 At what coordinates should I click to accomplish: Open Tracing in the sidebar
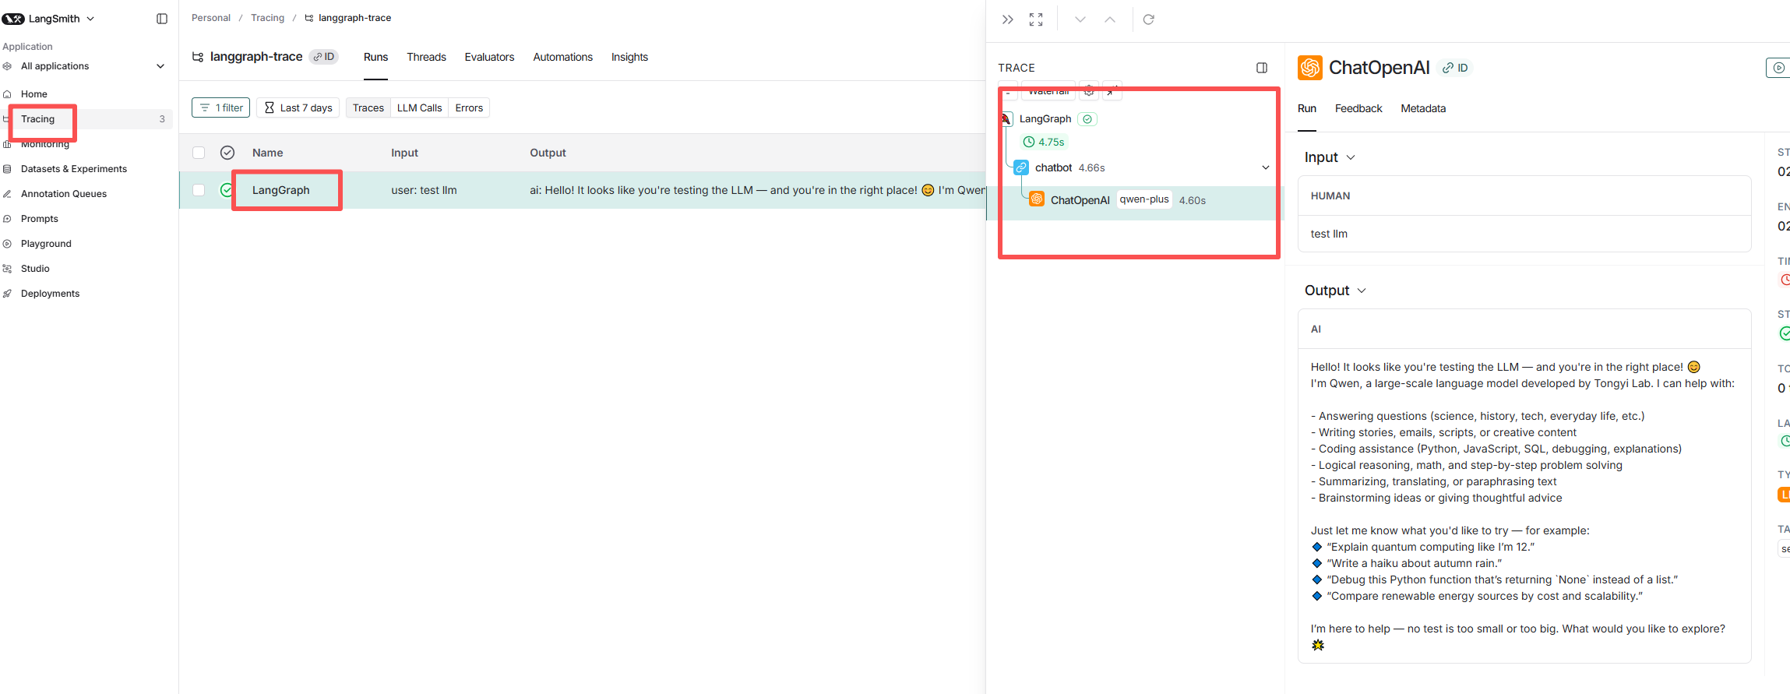point(38,119)
